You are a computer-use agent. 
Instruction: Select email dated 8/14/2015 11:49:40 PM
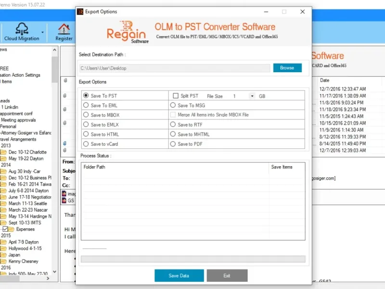coord(342,143)
